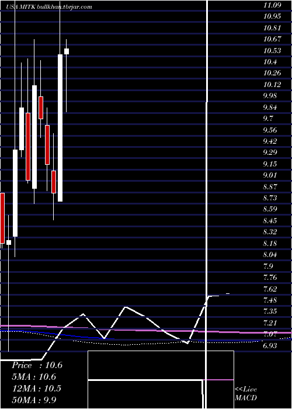
Task: Click the 10.12 price axis label
Action: tap(272, 85)
